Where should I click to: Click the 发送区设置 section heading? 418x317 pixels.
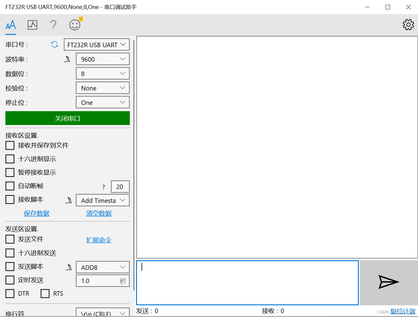pyautogui.click(x=22, y=229)
